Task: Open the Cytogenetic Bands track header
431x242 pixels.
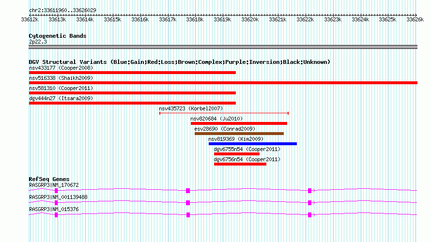Action: point(58,36)
